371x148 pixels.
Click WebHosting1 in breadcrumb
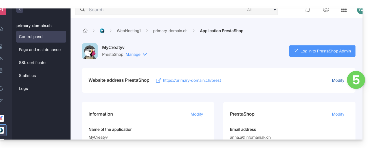click(x=129, y=31)
